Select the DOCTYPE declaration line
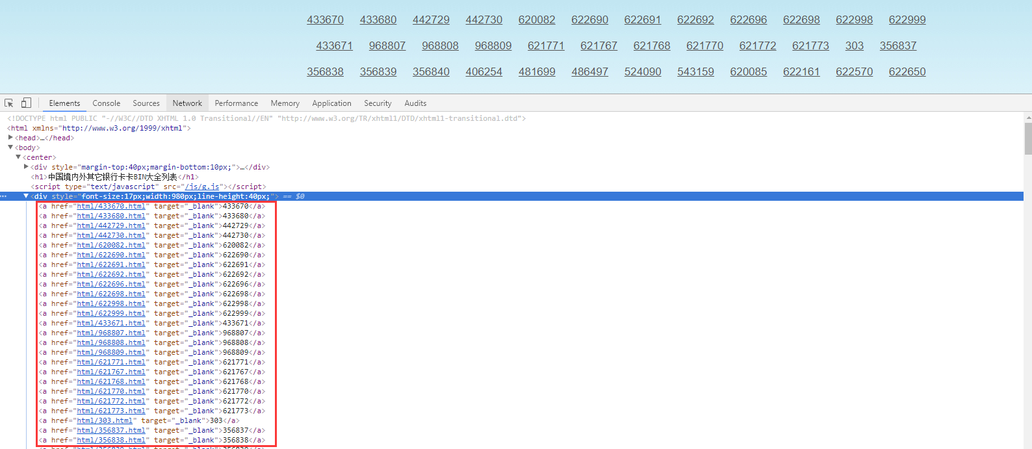Viewport: 1032px width, 449px height. (266, 118)
